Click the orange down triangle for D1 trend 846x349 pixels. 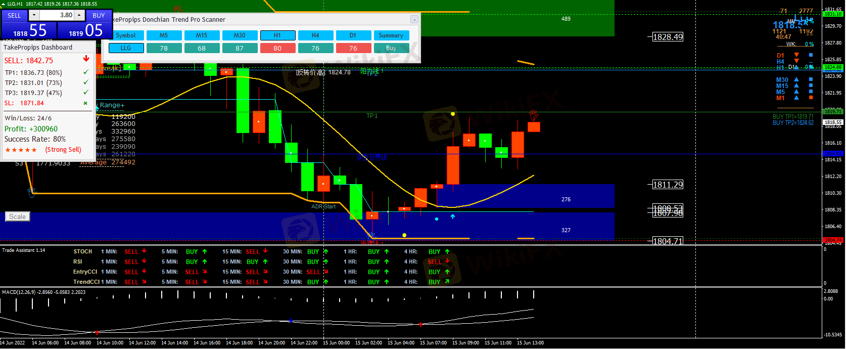(x=796, y=55)
